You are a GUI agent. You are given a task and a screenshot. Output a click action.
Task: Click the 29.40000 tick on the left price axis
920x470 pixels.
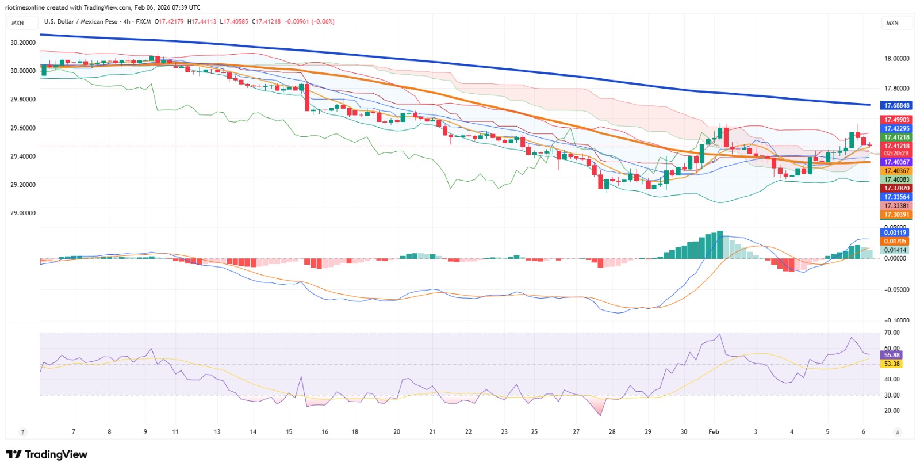[x=23, y=156]
